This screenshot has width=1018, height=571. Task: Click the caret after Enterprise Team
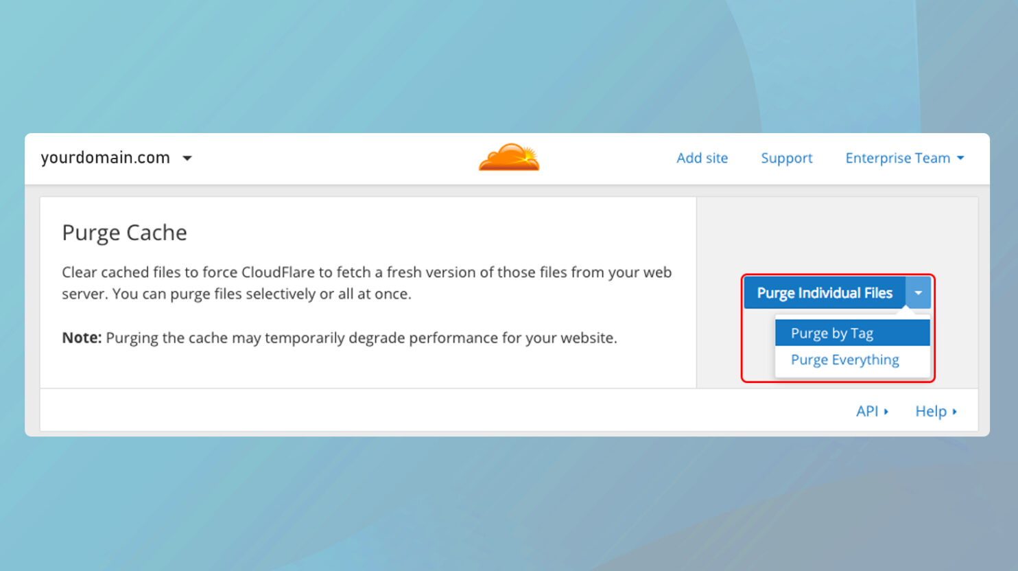click(x=960, y=158)
